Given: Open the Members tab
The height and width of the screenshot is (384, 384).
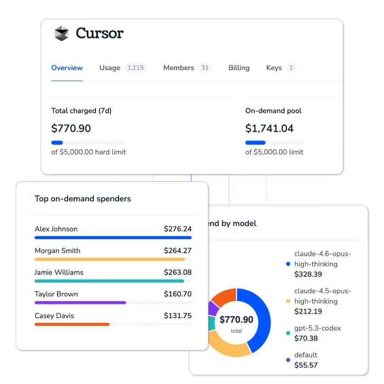Looking at the screenshot, I should point(178,68).
